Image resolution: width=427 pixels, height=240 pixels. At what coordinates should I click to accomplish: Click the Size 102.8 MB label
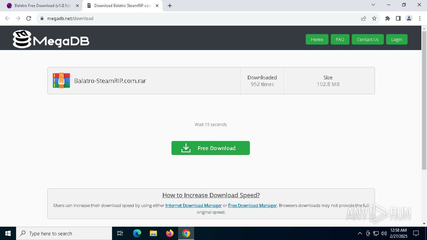coord(328,81)
